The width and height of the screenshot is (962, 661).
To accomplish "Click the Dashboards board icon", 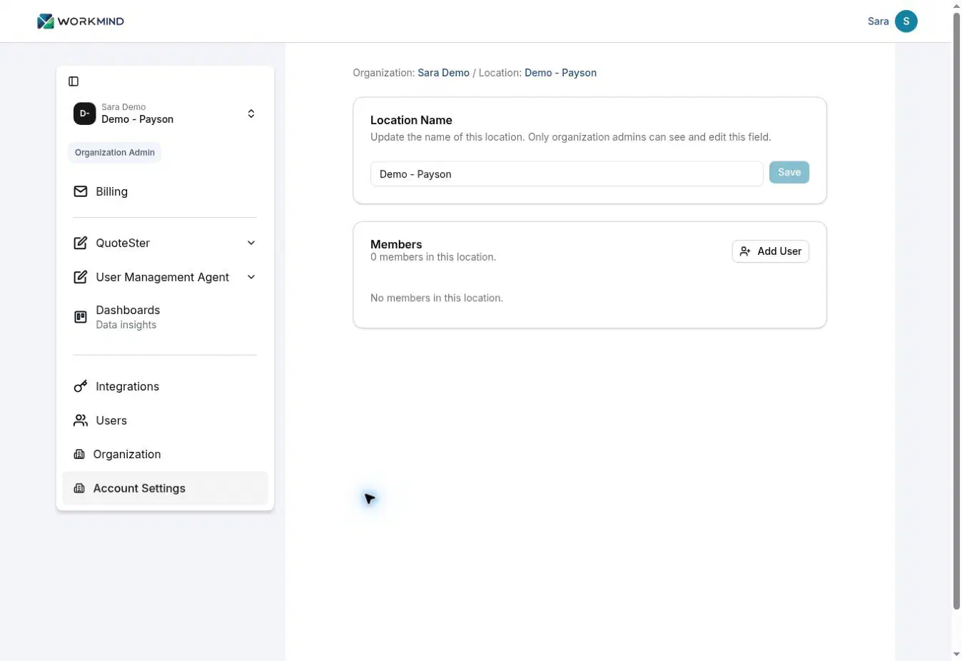I will [x=81, y=317].
